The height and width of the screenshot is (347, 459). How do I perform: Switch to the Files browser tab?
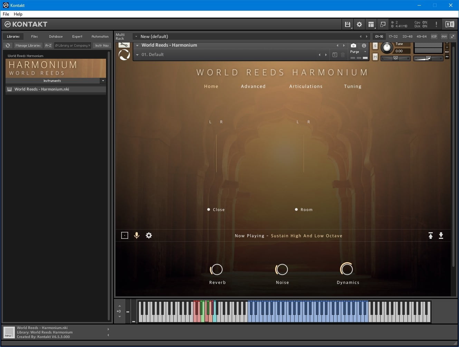pos(35,36)
